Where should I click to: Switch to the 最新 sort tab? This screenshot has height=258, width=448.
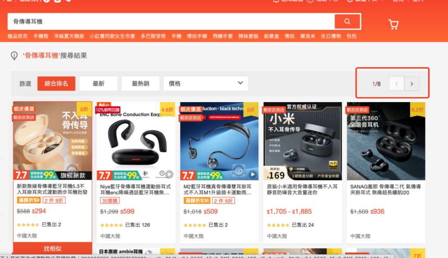tap(98, 83)
